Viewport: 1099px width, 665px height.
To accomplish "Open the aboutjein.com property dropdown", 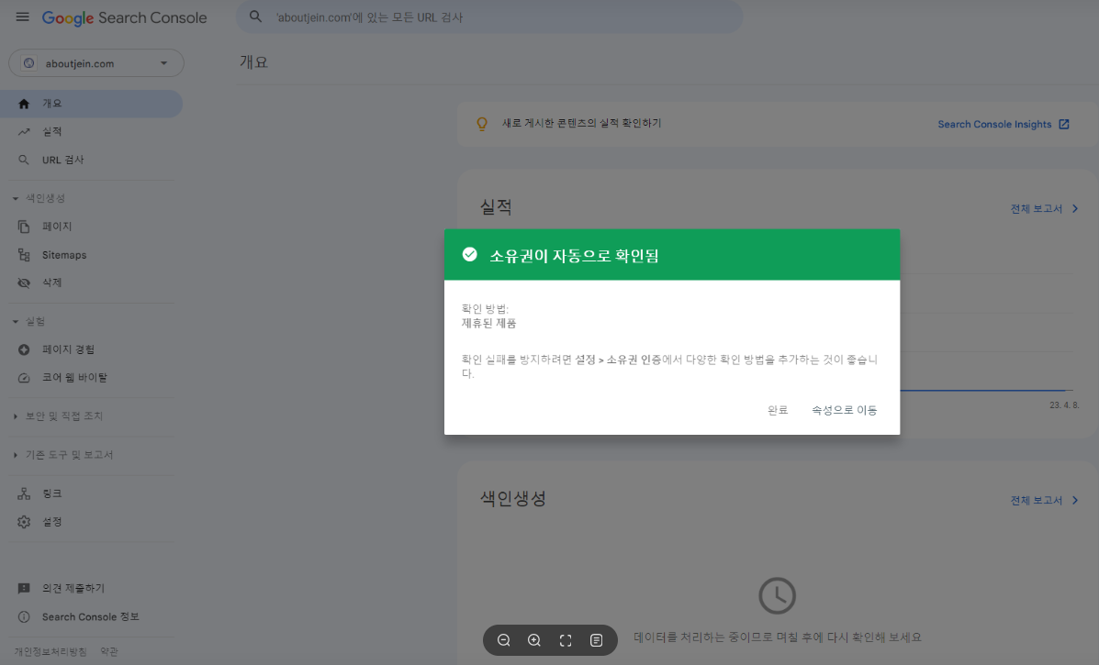I will click(x=96, y=63).
